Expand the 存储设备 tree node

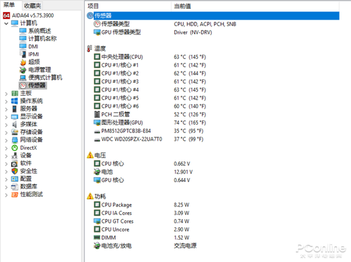pyautogui.click(x=6, y=132)
